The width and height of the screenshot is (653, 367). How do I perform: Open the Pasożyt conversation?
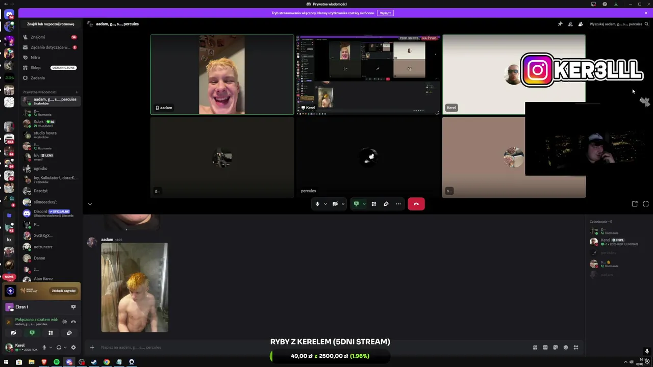pos(50,191)
